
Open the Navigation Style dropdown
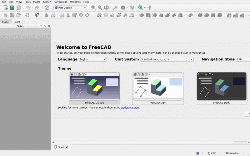coord(243,59)
